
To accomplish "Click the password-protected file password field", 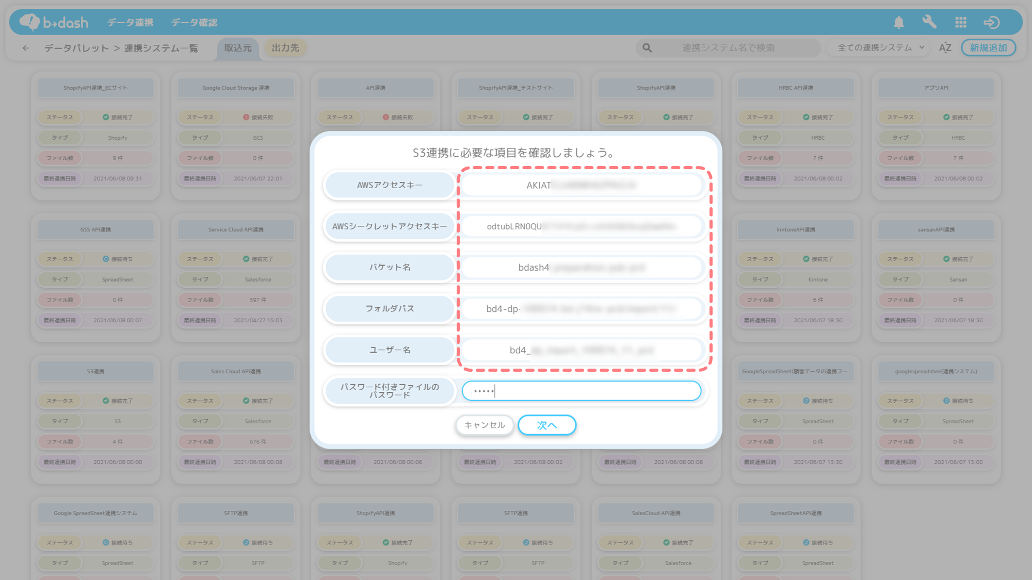I will (582, 391).
